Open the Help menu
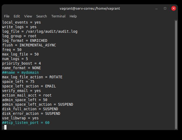Image resolution: width=182 pixels, height=140 pixels. click(x=73, y=16)
